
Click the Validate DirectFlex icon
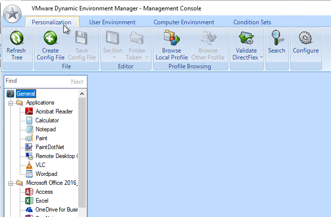(x=246, y=39)
